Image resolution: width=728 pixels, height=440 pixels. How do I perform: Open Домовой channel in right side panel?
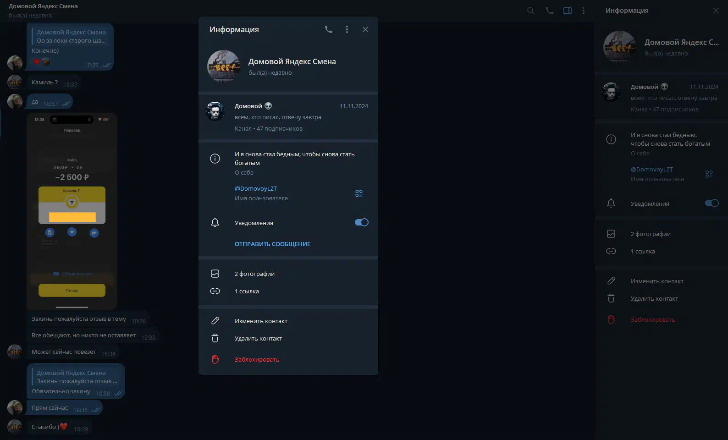click(x=662, y=98)
